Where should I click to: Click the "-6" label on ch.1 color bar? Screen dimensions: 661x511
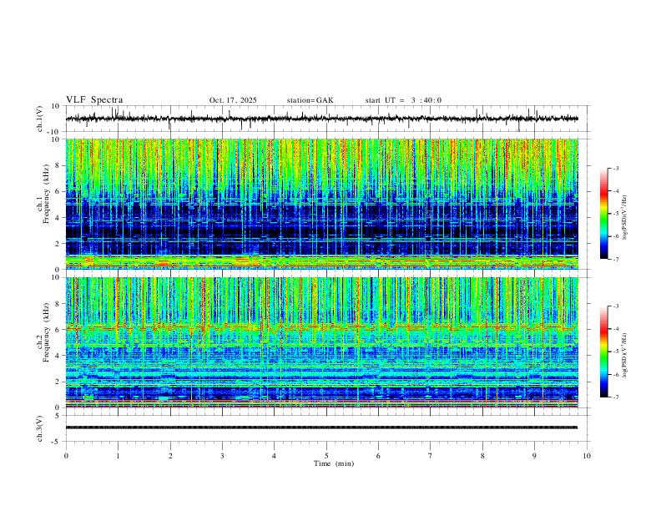pos(615,236)
